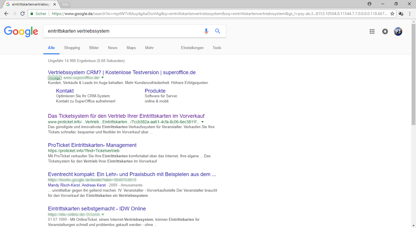
Task: Open ProTicket Eintrittskarten- Management result
Action: point(92,145)
